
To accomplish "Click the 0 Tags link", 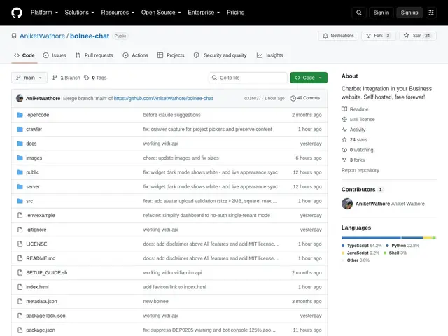I will [95, 78].
